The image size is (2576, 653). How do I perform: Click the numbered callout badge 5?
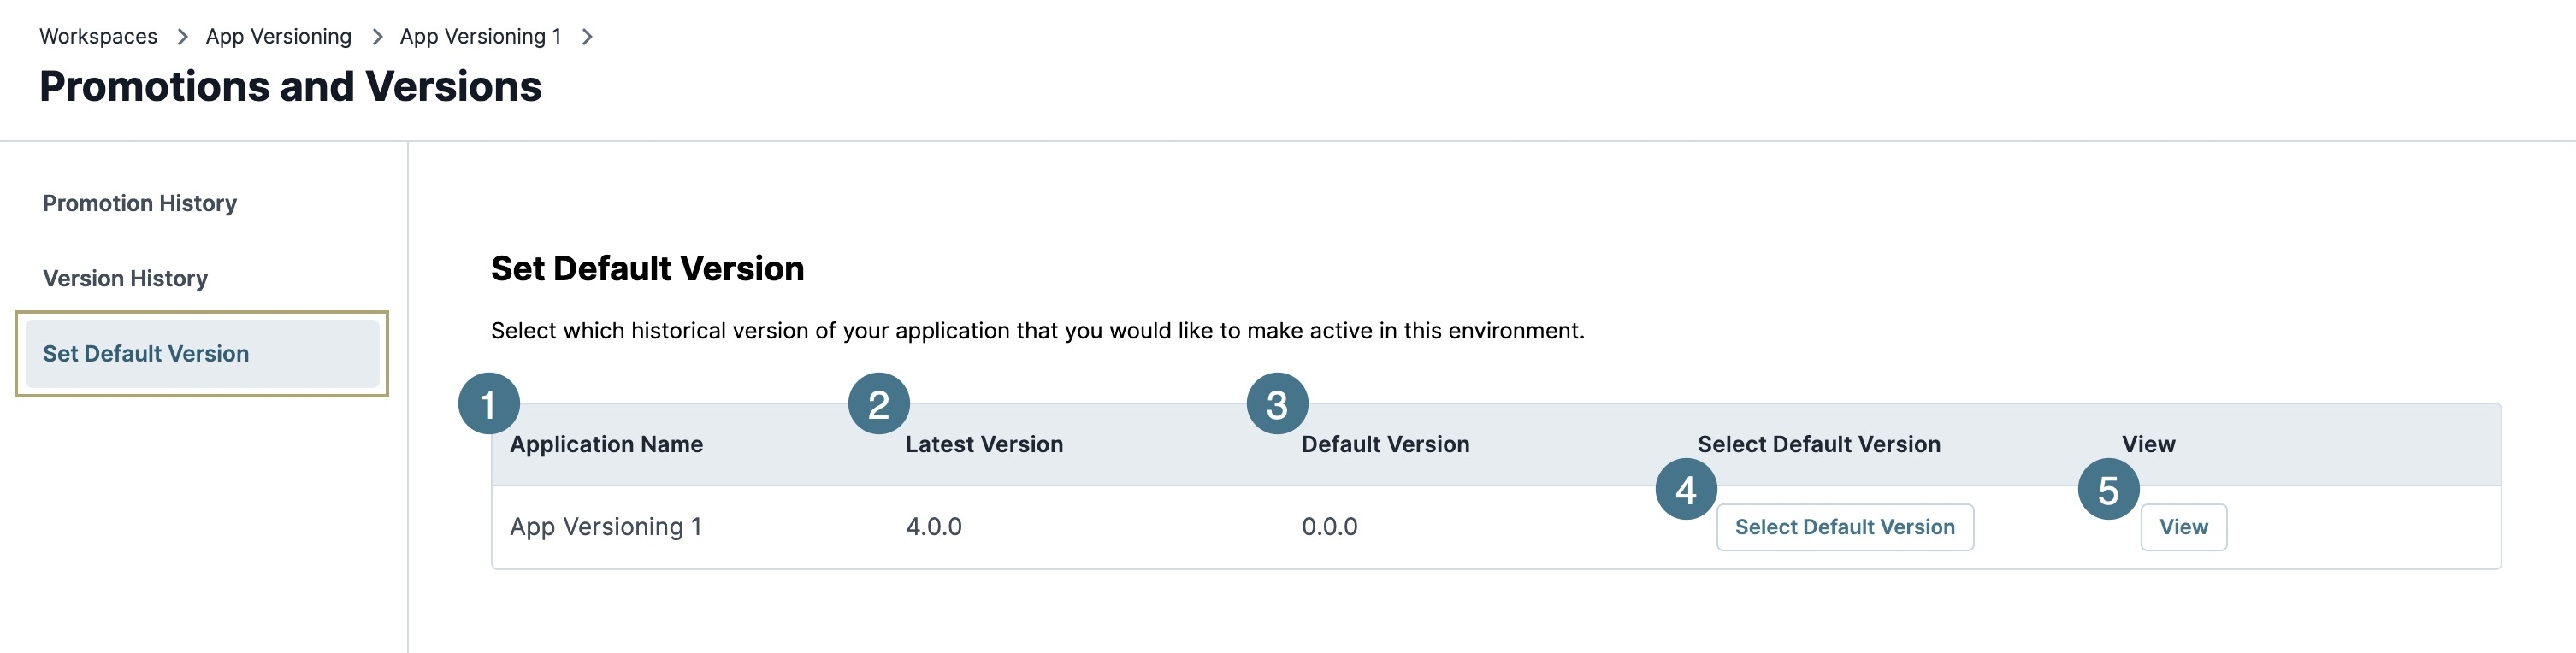[x=2108, y=490]
